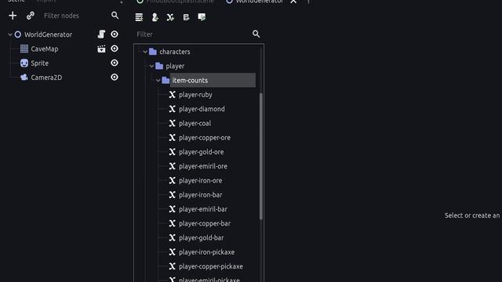The height and width of the screenshot is (282, 502).
Task: Collapse the item-counts folder
Action: 158,81
